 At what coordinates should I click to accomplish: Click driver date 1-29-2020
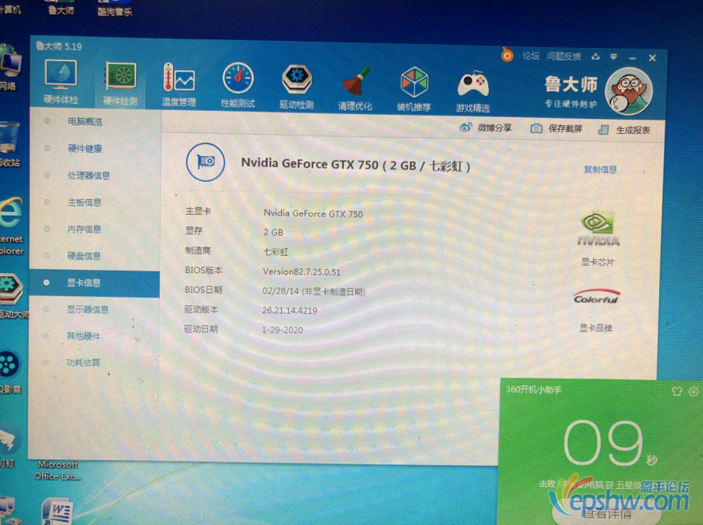(x=283, y=330)
